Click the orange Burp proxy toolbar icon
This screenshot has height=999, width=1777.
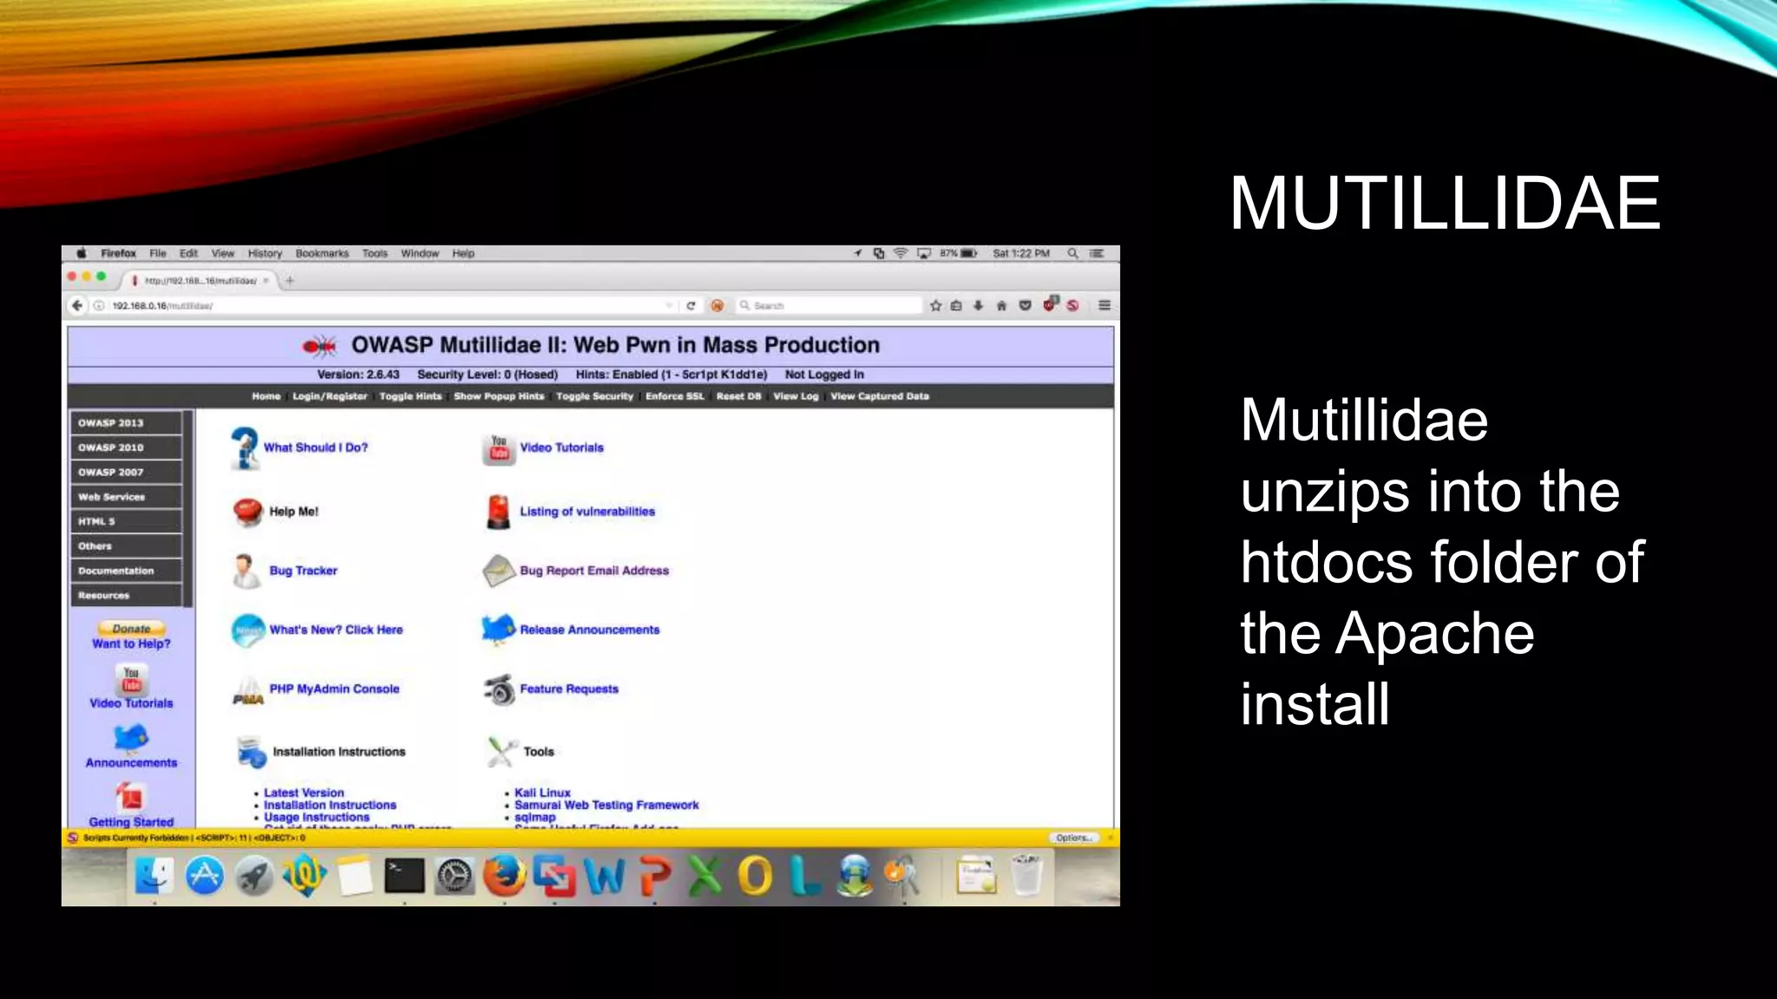tap(717, 305)
